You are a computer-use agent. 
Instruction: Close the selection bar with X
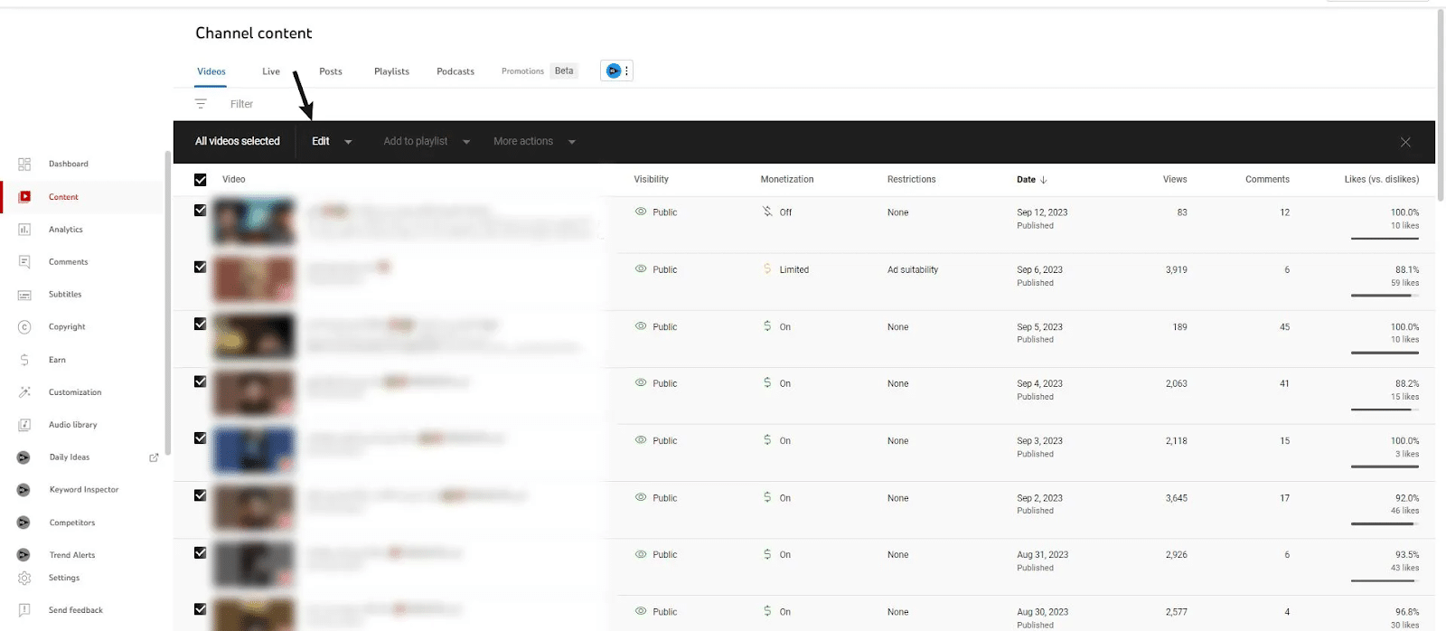(1405, 143)
